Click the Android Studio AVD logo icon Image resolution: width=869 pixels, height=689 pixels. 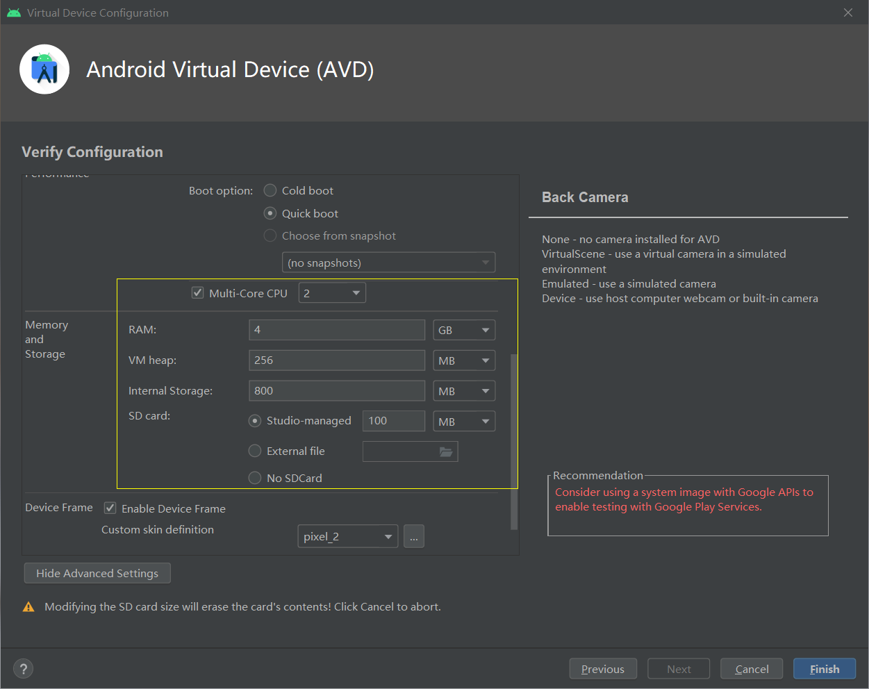(44, 69)
